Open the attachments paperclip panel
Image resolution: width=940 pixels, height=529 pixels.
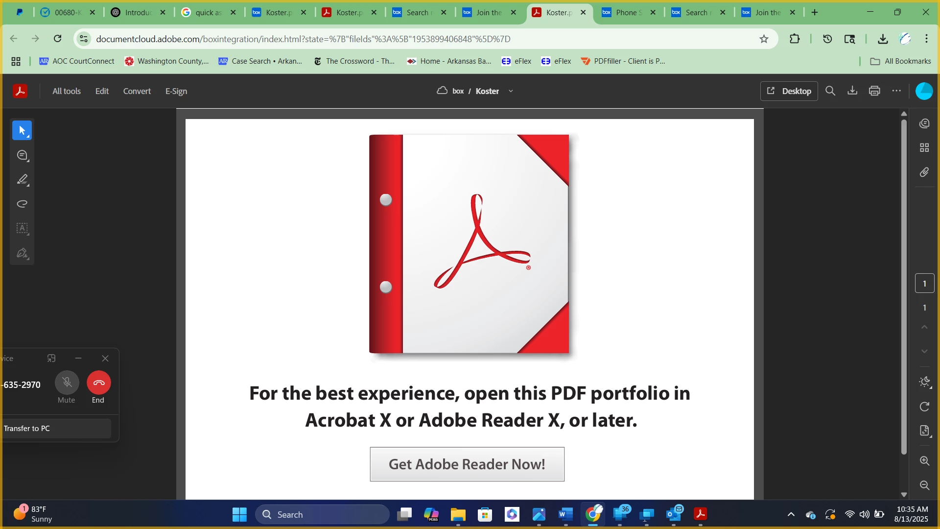click(924, 172)
